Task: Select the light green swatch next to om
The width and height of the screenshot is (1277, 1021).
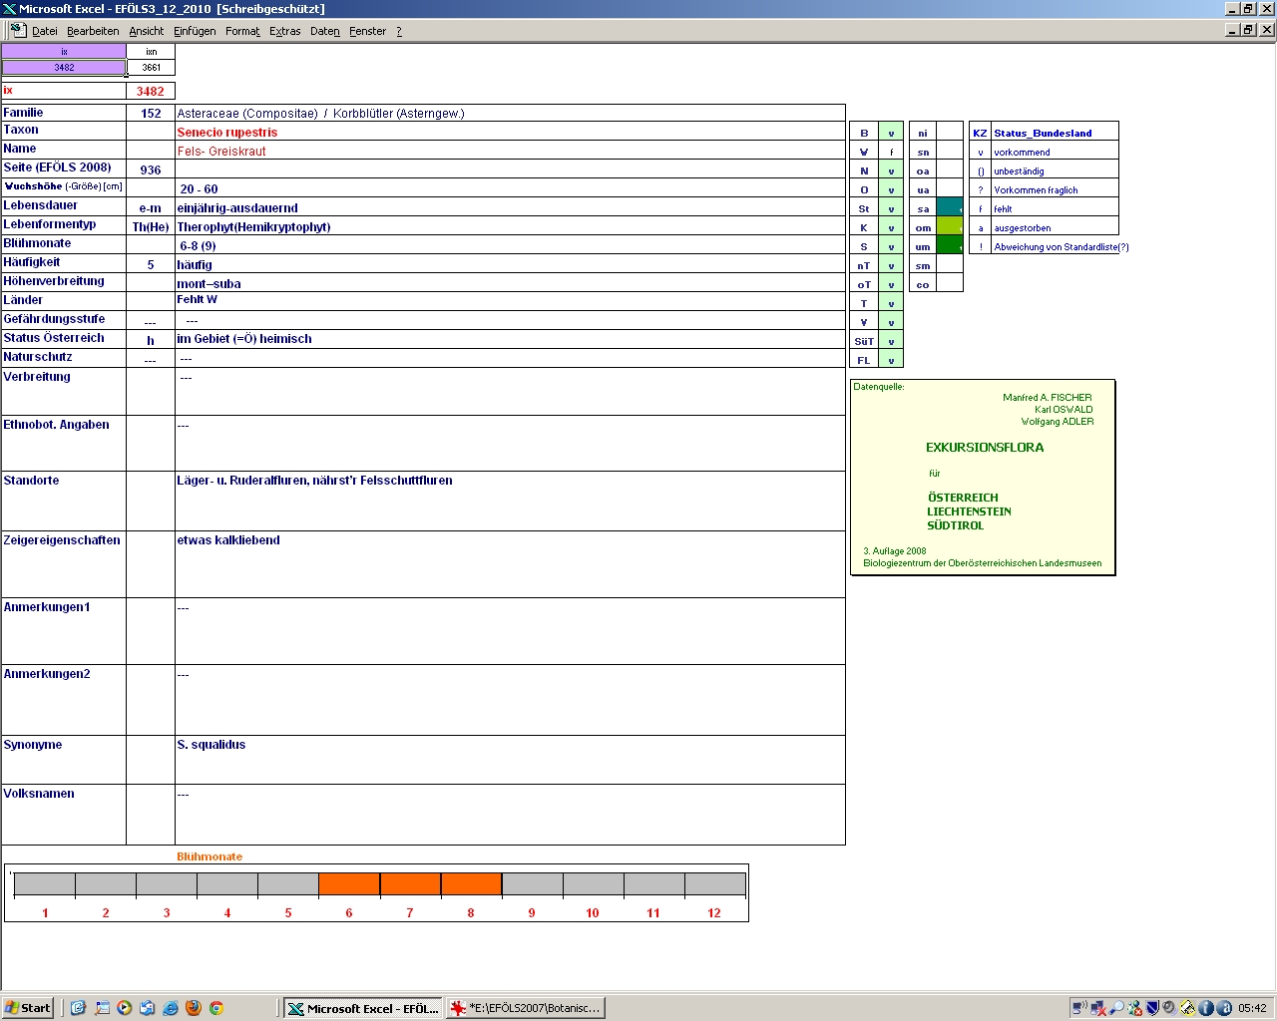Action: click(x=950, y=227)
